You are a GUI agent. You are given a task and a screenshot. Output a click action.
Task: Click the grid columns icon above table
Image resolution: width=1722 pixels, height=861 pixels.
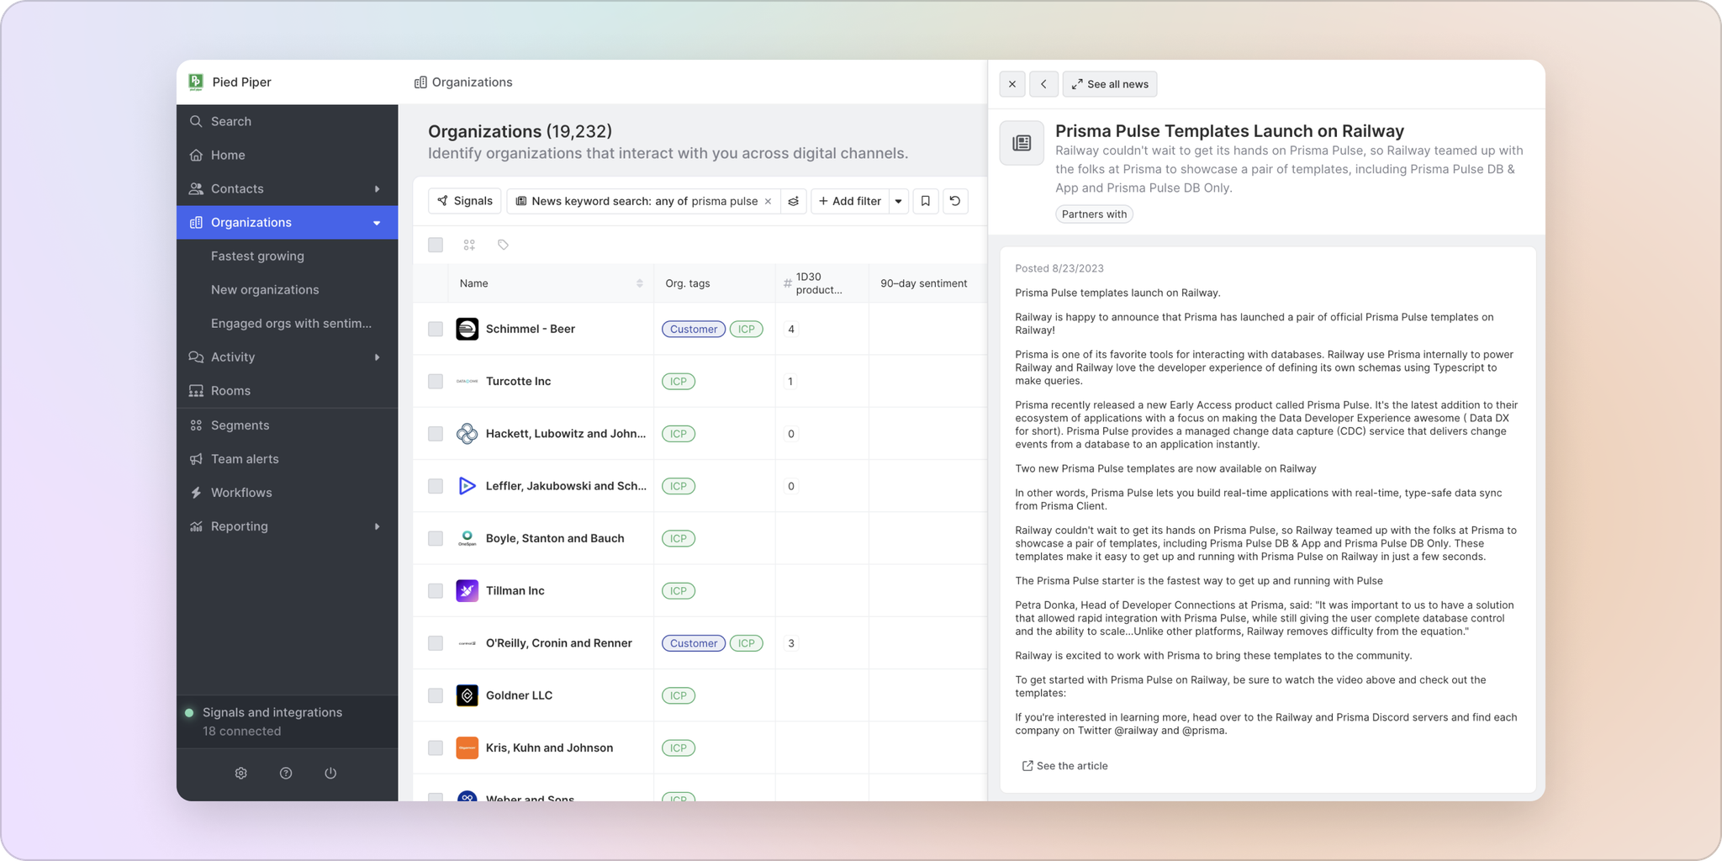pos(469,245)
